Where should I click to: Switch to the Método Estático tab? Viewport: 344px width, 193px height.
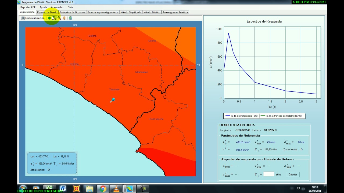(152, 12)
